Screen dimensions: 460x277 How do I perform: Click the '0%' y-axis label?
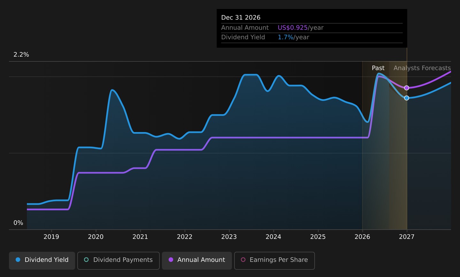click(18, 223)
